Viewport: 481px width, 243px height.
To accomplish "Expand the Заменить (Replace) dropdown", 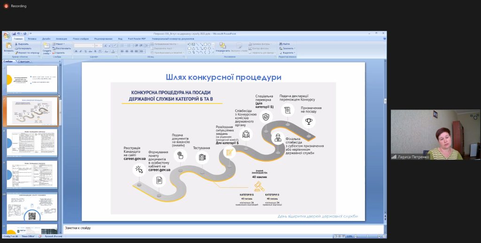I will pyautogui.click(x=295, y=48).
